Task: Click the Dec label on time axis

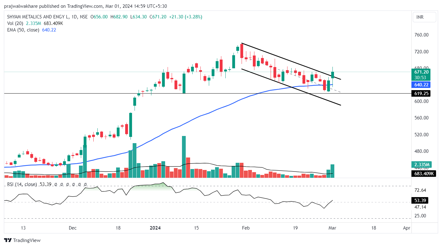Action: click(x=72, y=228)
